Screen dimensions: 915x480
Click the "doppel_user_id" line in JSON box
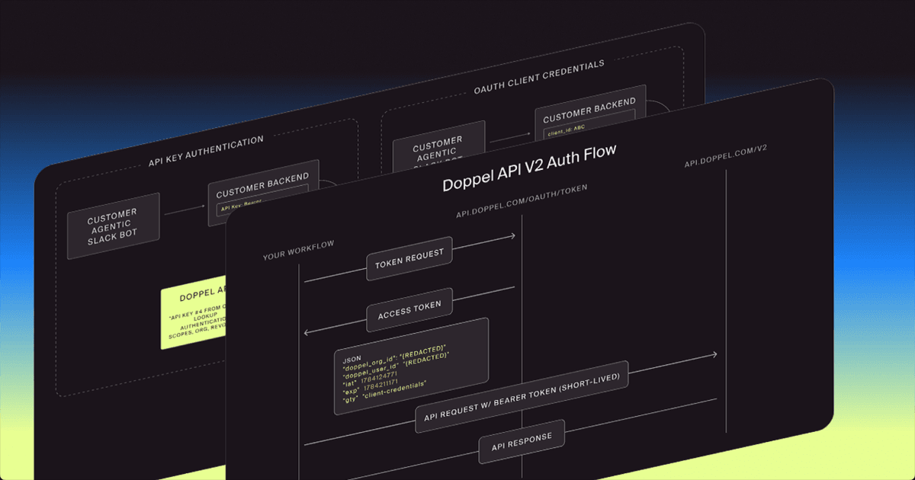click(x=396, y=366)
